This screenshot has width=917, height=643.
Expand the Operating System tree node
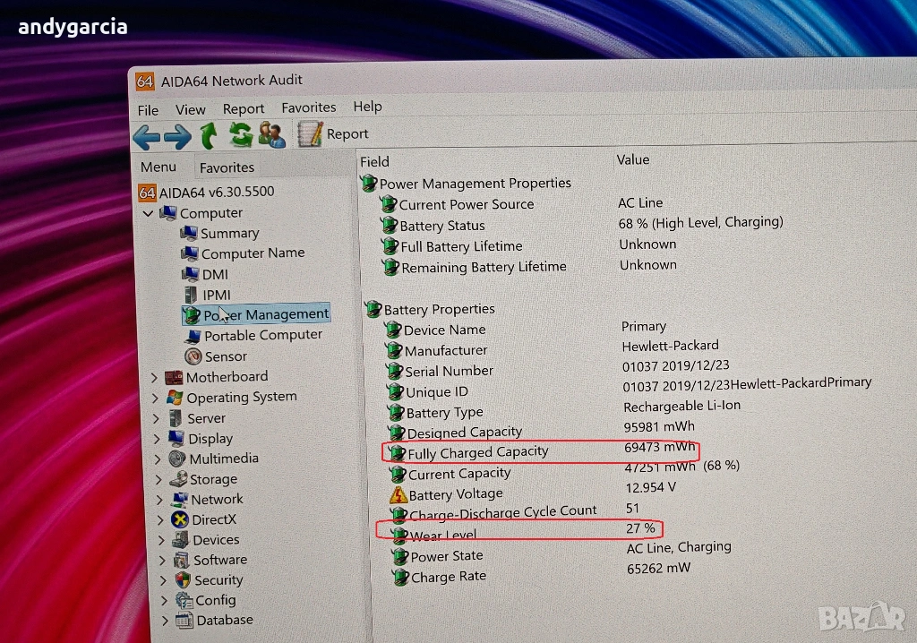coord(156,399)
